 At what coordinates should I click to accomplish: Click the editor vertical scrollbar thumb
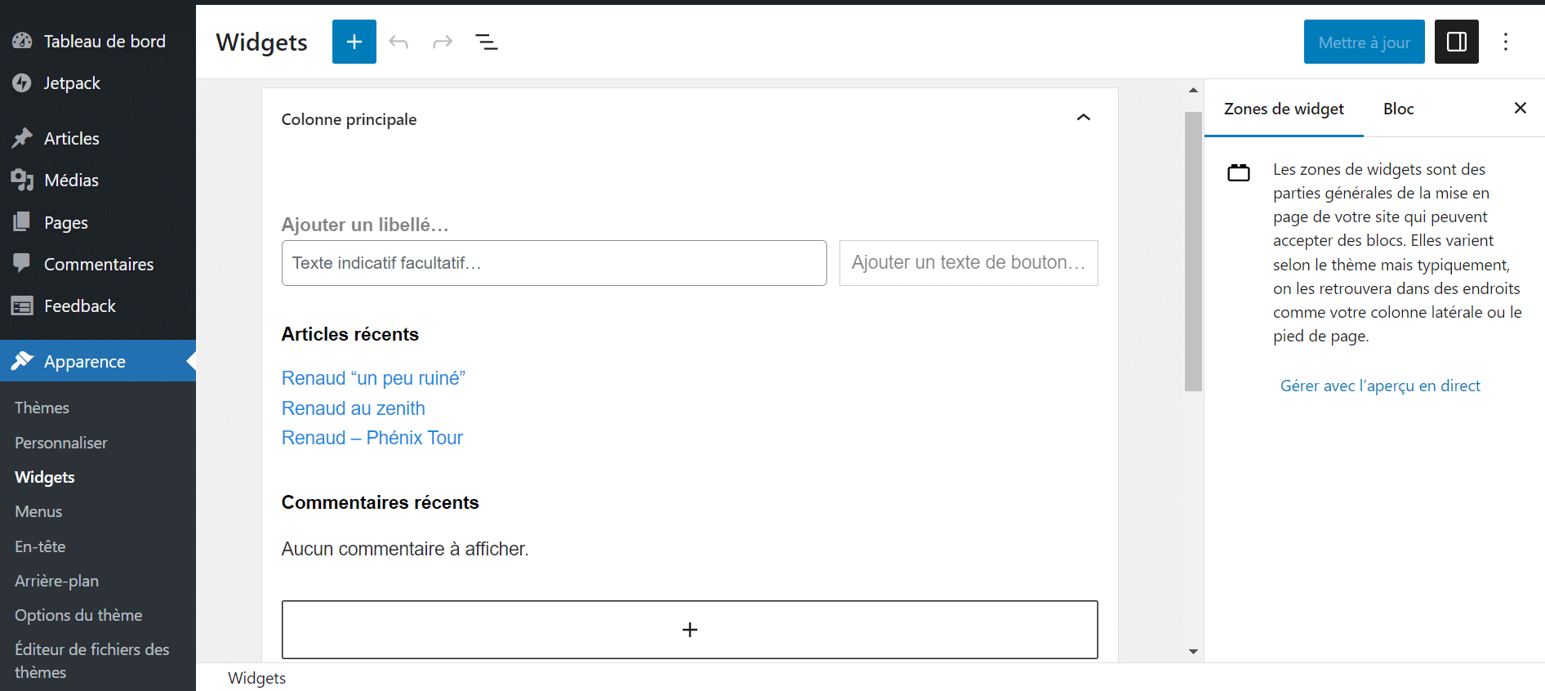pyautogui.click(x=1193, y=252)
